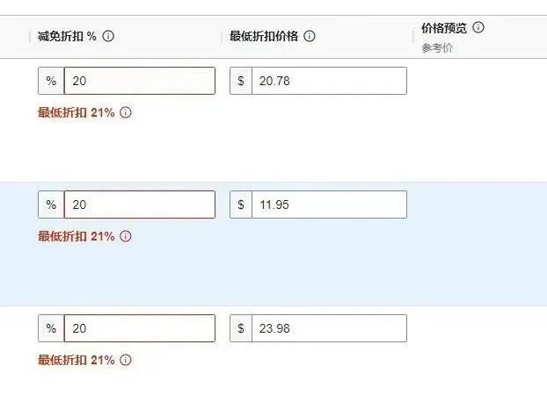Open info icon after 最低折扣 21% in highlighted middle row
The image size is (547, 402).
coord(126,237)
